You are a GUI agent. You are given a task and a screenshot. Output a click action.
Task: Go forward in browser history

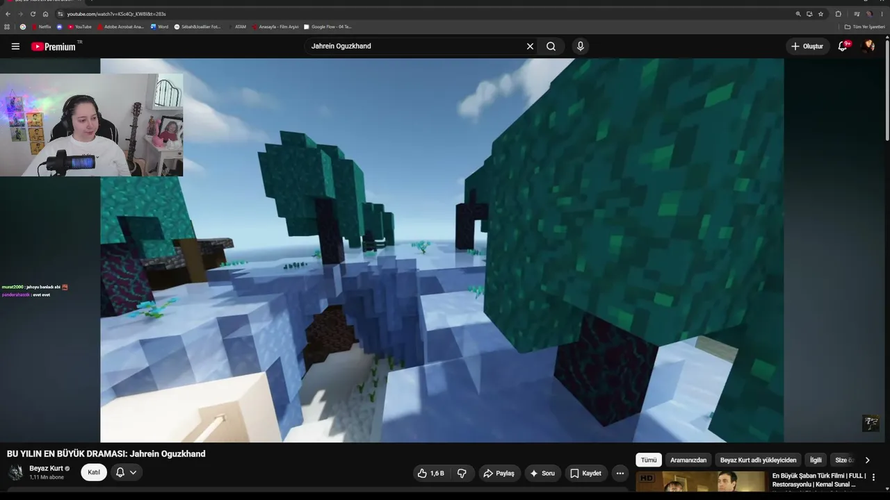point(20,14)
